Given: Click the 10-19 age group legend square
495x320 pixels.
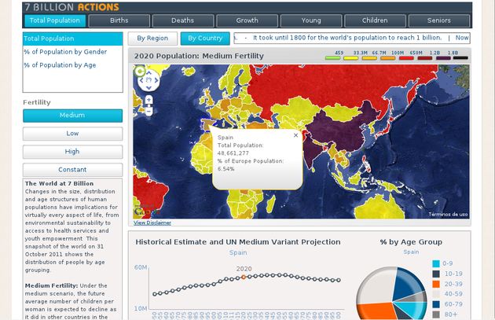Looking at the screenshot, I should coord(436,274).
